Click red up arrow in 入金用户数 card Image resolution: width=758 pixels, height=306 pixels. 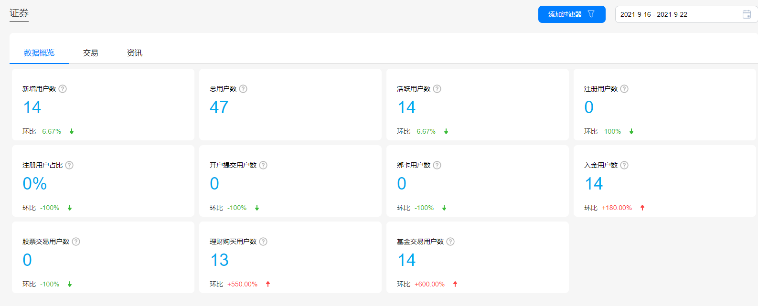[642, 208]
